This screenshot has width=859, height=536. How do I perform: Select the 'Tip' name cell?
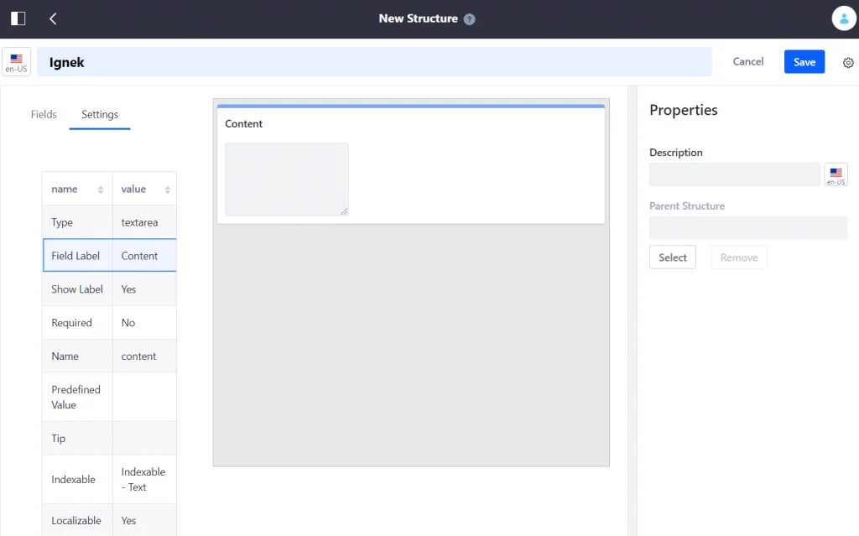[77, 438]
